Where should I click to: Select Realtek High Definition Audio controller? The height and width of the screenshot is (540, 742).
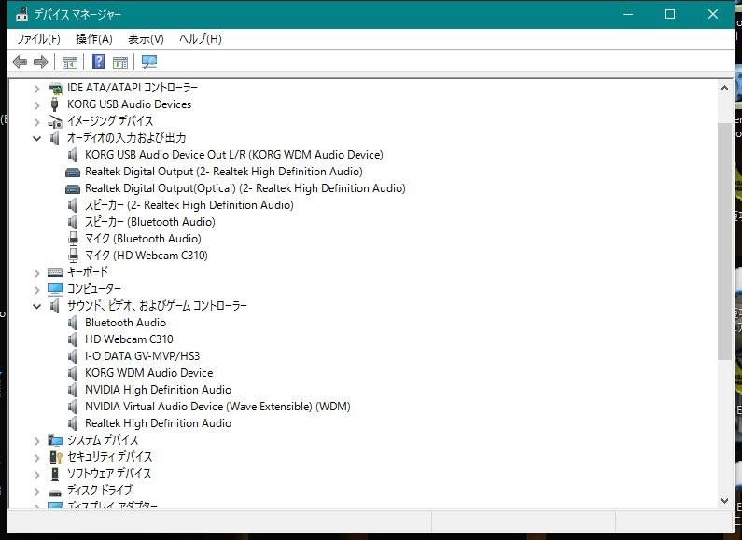[x=158, y=423]
